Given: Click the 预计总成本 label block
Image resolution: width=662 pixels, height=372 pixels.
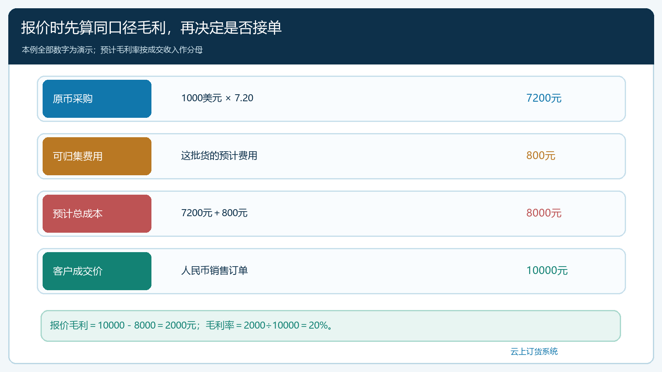Looking at the screenshot, I should pyautogui.click(x=97, y=214).
